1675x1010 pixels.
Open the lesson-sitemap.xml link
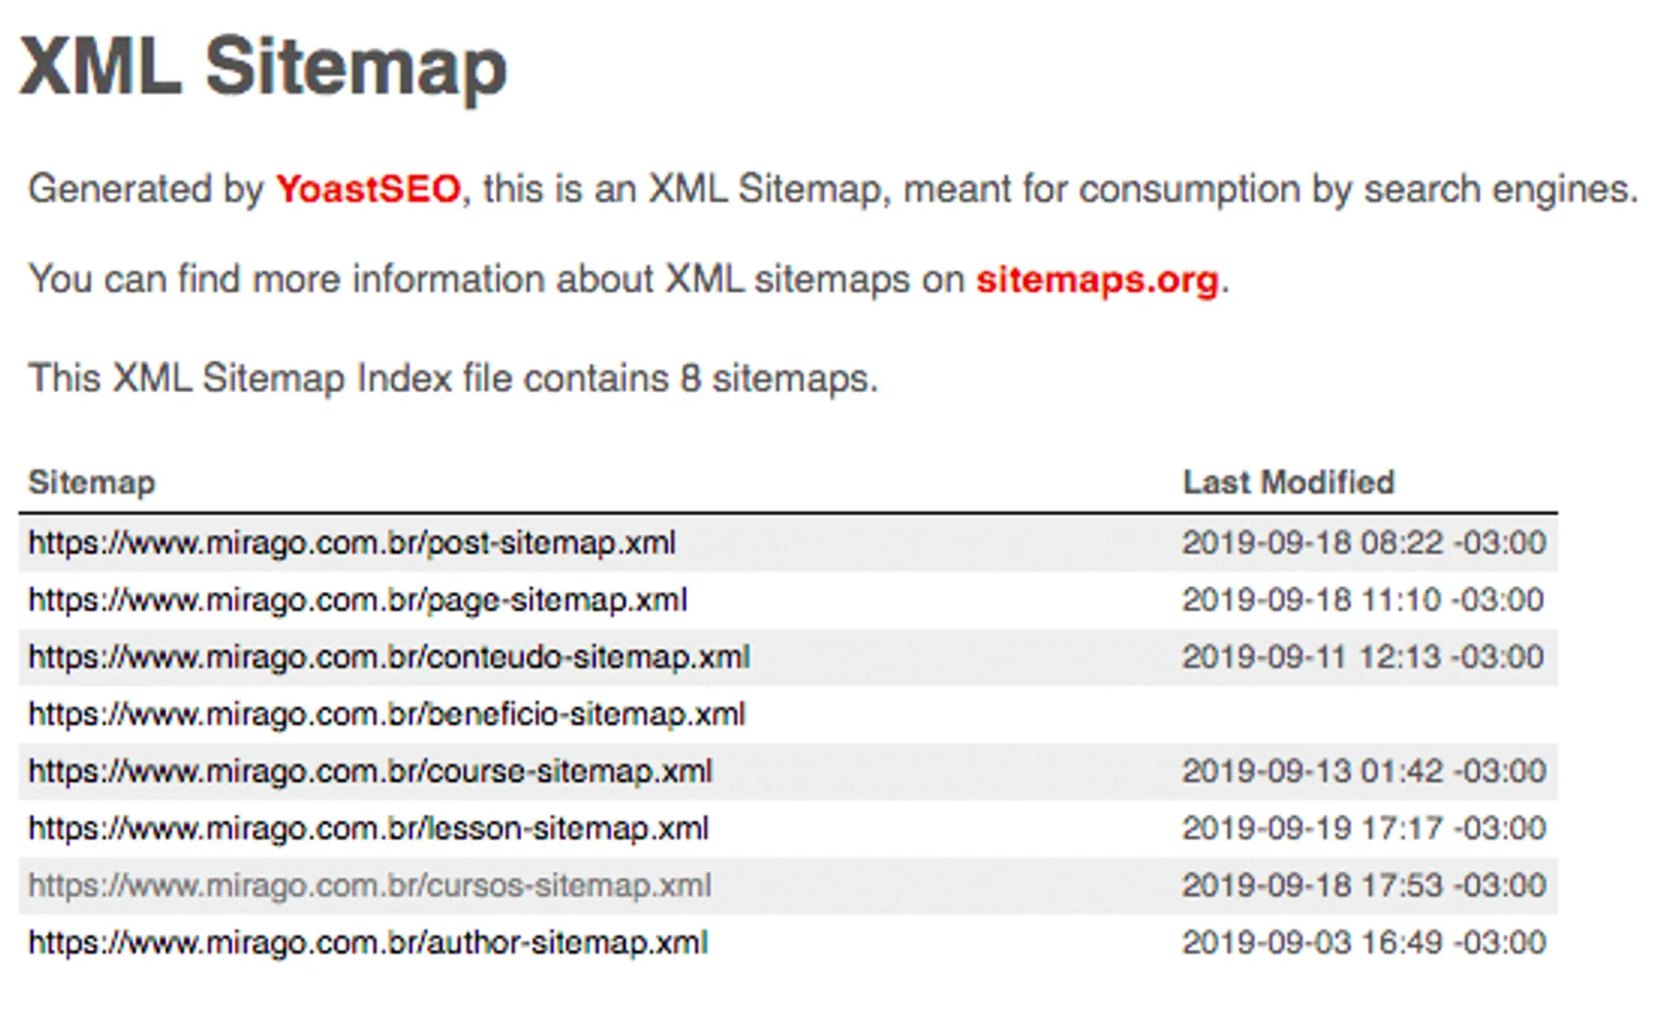(368, 829)
